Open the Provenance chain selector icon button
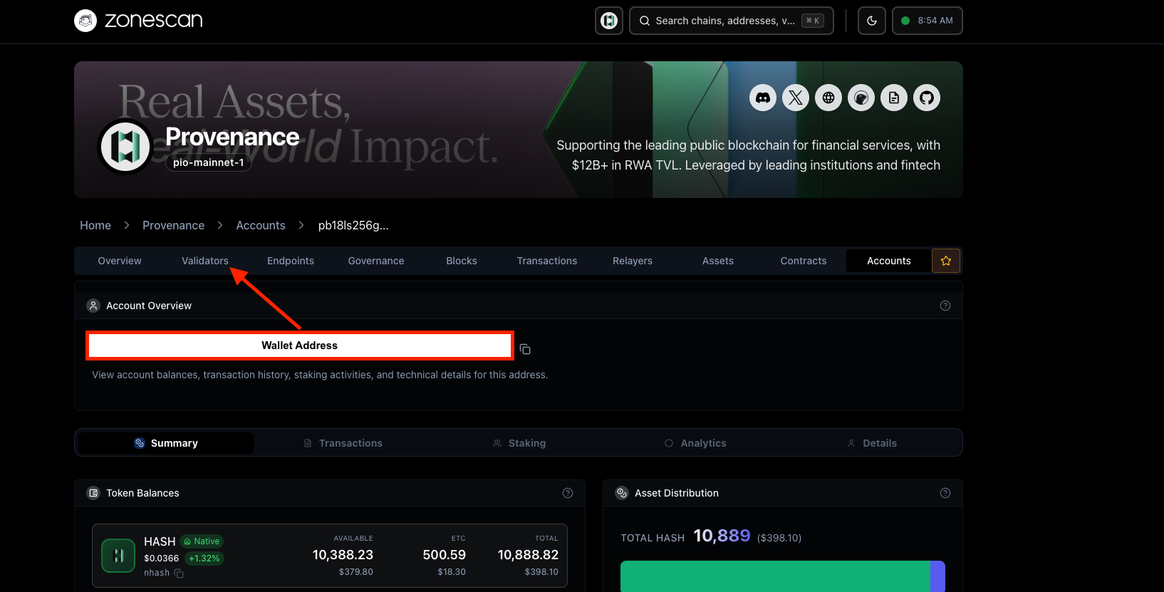The width and height of the screenshot is (1164, 592). pyautogui.click(x=609, y=21)
